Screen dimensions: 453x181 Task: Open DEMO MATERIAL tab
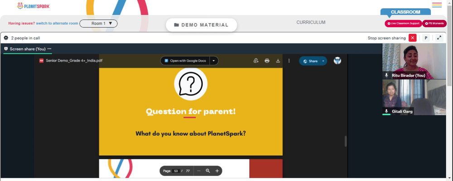click(202, 25)
